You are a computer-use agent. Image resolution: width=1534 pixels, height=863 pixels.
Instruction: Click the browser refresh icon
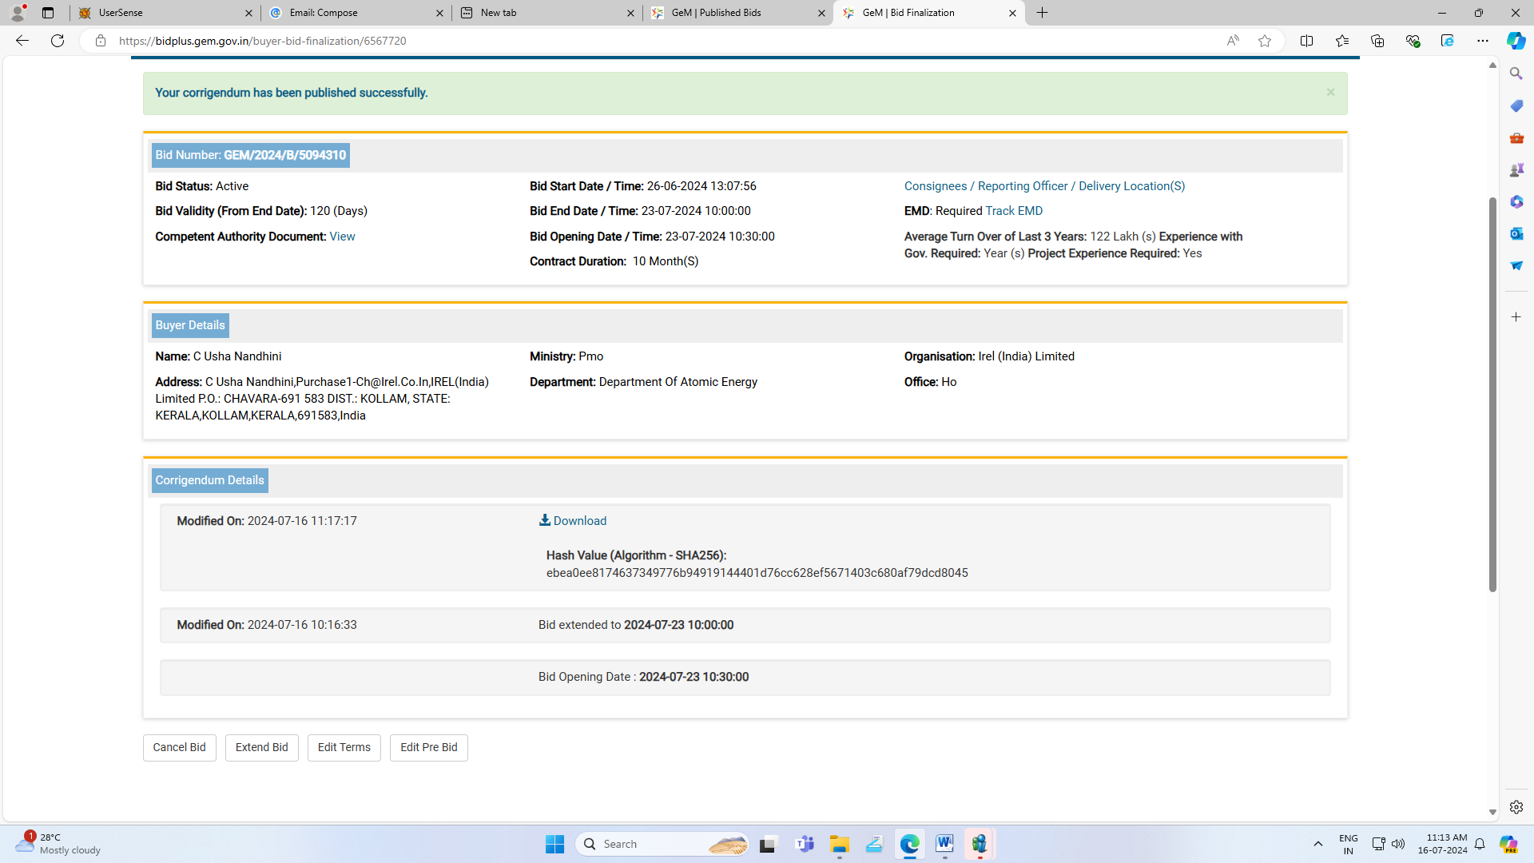click(58, 41)
